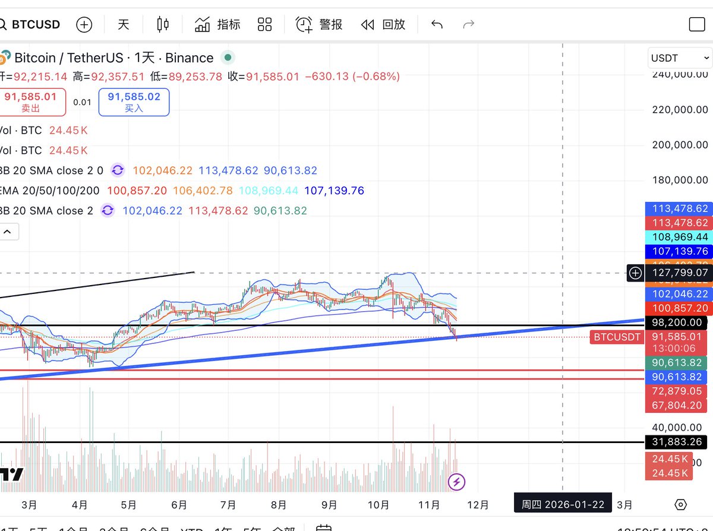
Task: Click the add symbol plus icon
Action: pos(84,24)
